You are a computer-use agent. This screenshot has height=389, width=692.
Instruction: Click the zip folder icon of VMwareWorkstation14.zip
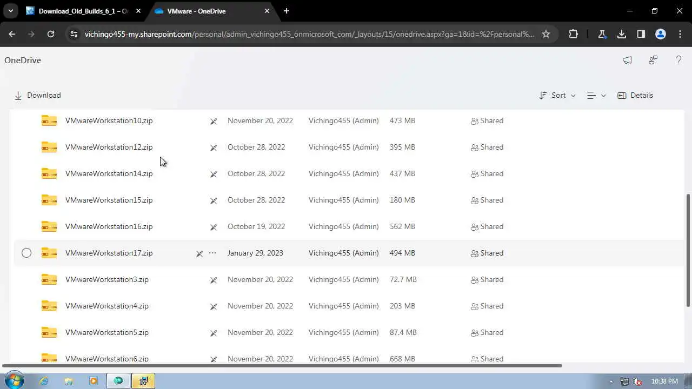[x=49, y=173]
